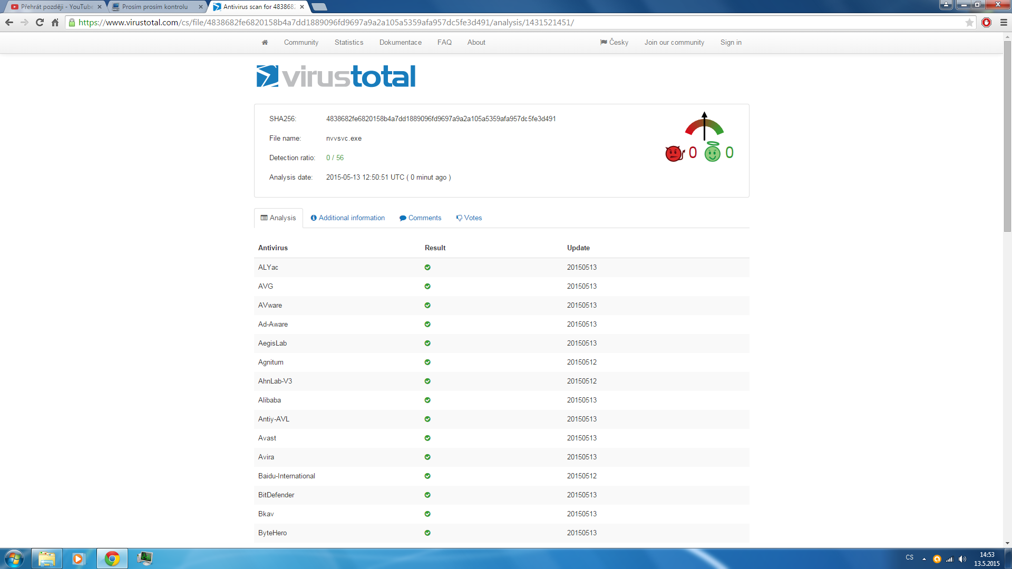This screenshot has width=1012, height=569.
Task: Go forward with the browser forward arrow
Action: 24,23
